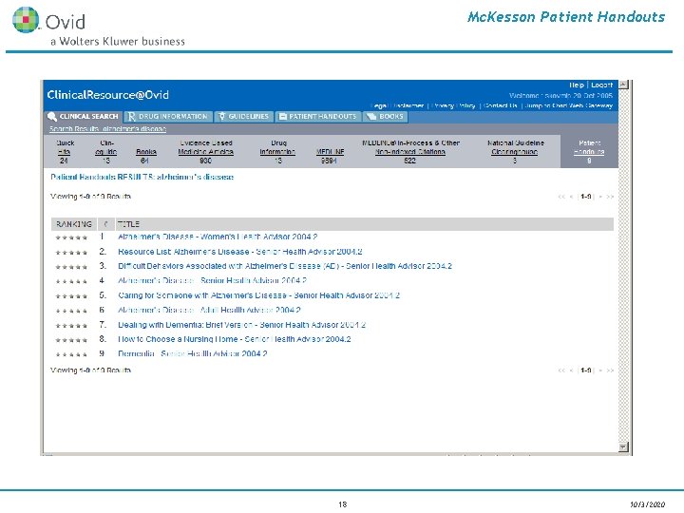The height and width of the screenshot is (513, 684).
Task: Open How to Choose a Nursing Home
Action: 235,339
